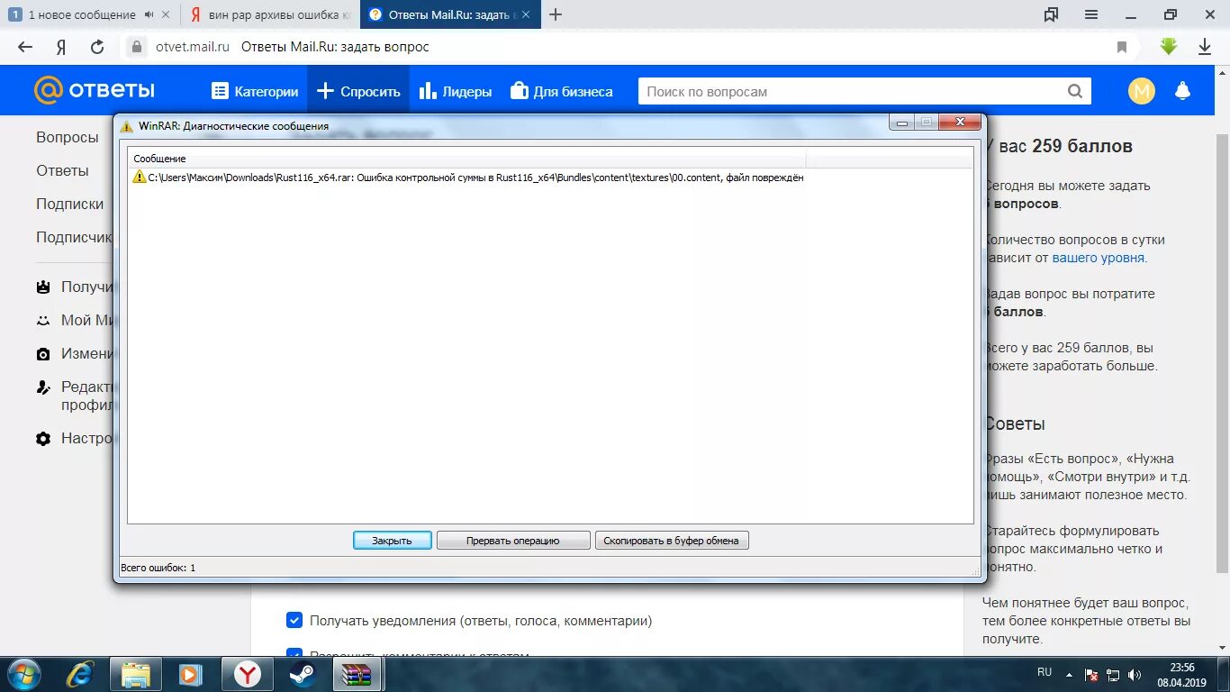Click Спросить in site header
This screenshot has width=1230, height=692.
358,91
